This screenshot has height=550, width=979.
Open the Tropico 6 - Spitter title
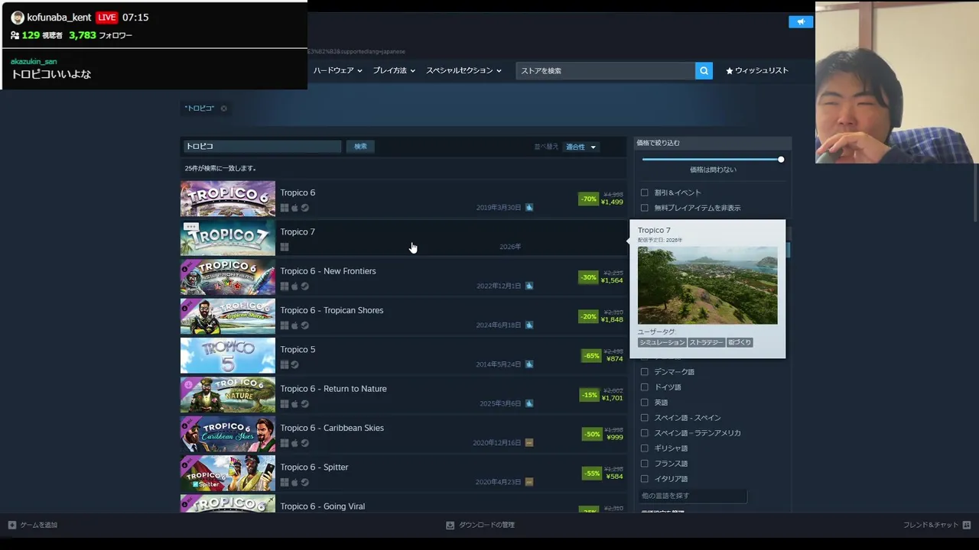pos(314,467)
